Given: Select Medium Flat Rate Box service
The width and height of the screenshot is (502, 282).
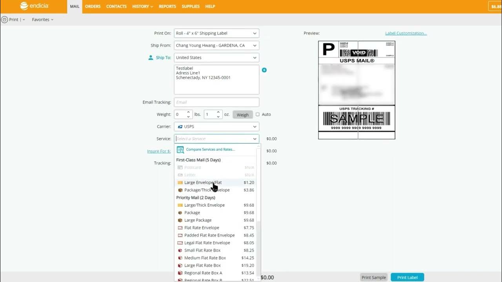Looking at the screenshot, I should pos(216,258).
